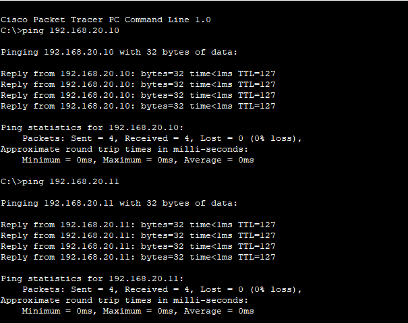Viewport: 408px width, 323px height.
Task: Click the first Minimum/Maximum/Average results line
Action: pyautogui.click(x=138, y=160)
